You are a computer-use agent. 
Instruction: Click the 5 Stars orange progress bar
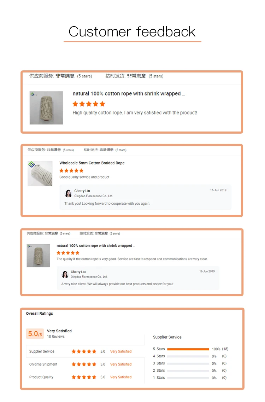pyautogui.click(x=188, y=349)
